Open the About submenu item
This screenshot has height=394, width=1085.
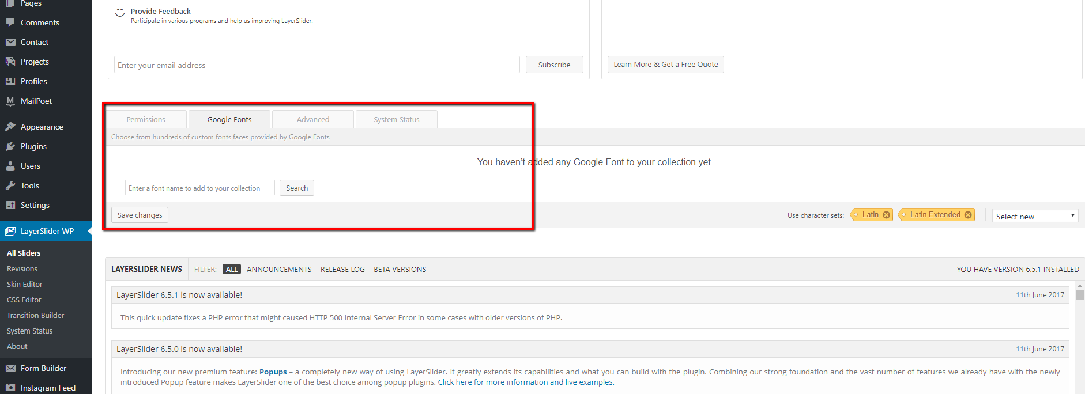point(17,346)
